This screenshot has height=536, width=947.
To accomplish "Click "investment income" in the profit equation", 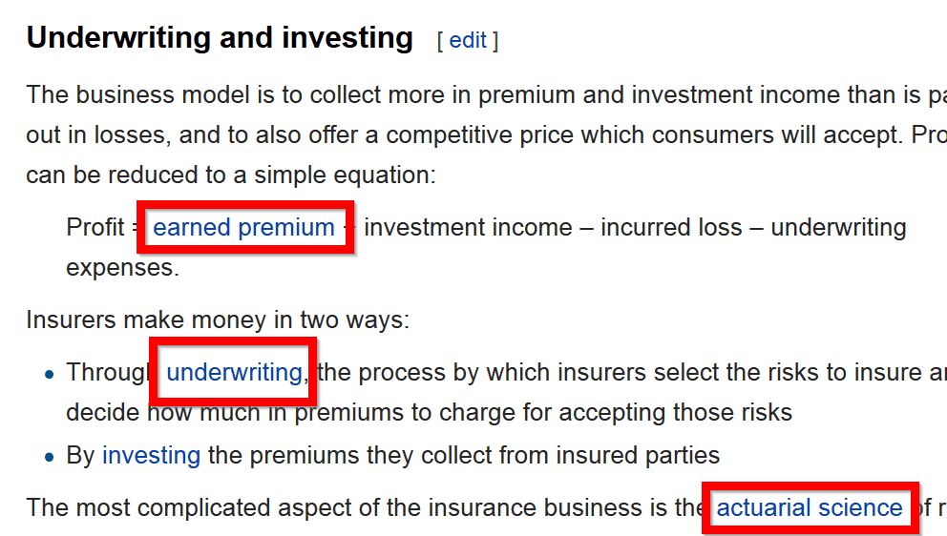I will [464, 228].
